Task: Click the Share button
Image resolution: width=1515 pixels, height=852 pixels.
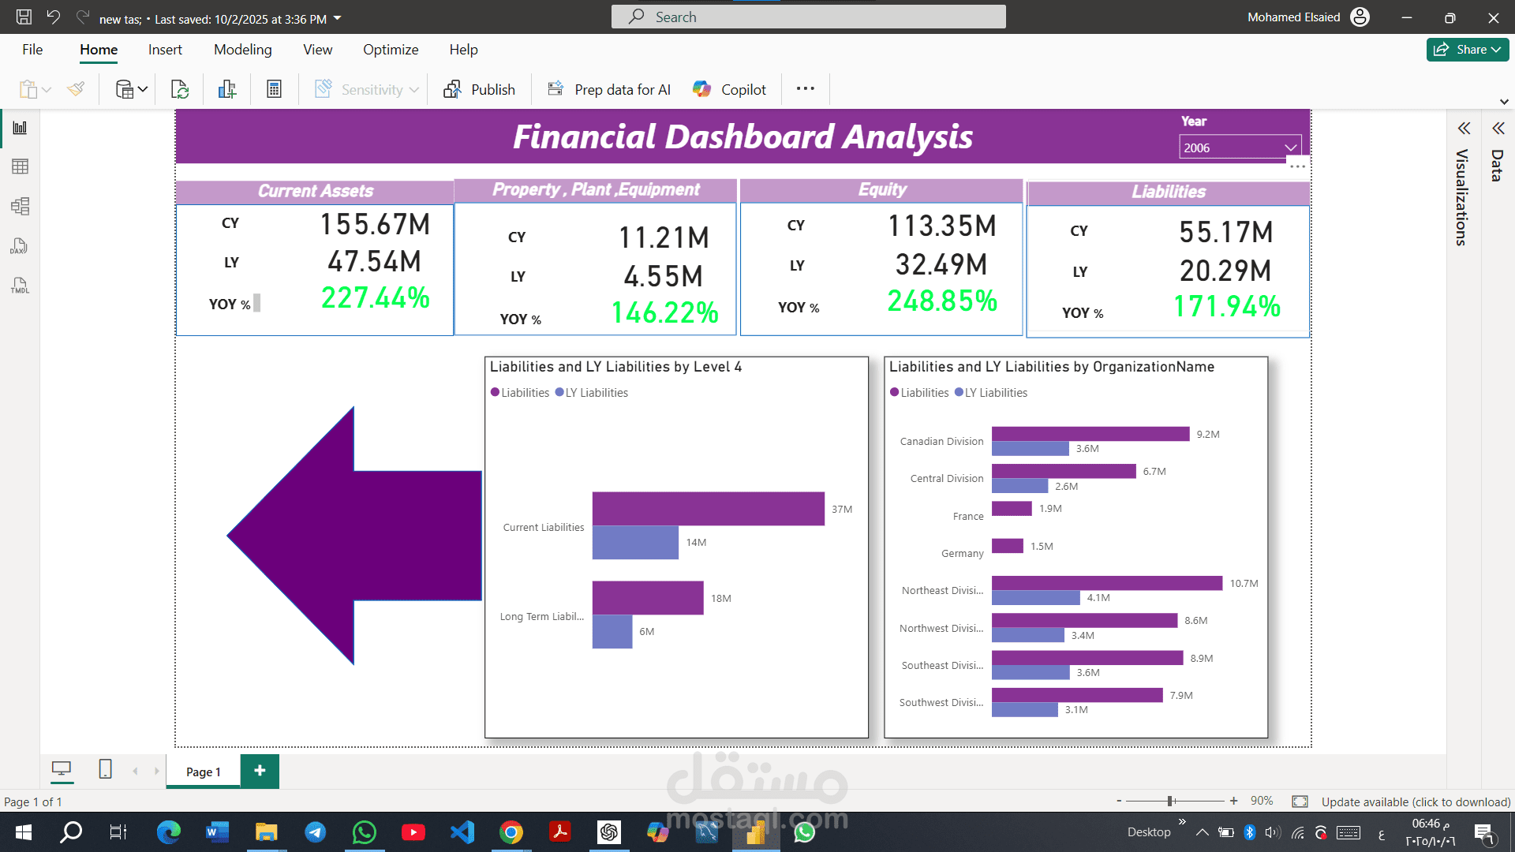Action: [x=1467, y=49]
